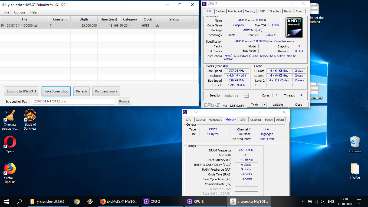The height and width of the screenshot is (207, 368).
Task: Open Bench tab in the CPU-Z CPU window
Action: [x=288, y=11]
